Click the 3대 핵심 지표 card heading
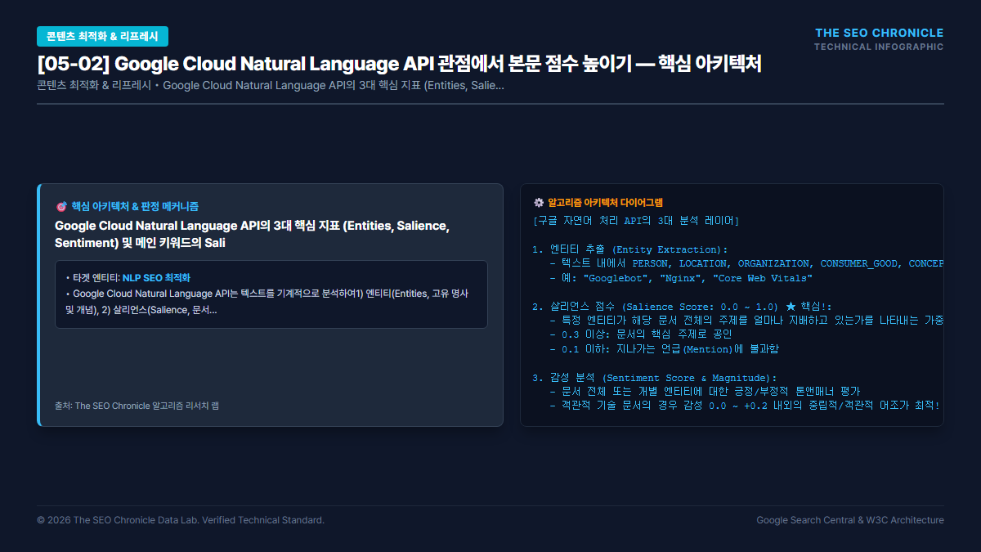The image size is (981, 552). click(x=252, y=234)
